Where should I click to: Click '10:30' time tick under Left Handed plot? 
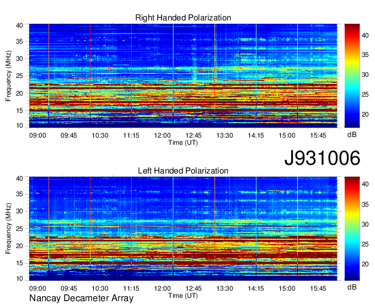click(100, 288)
